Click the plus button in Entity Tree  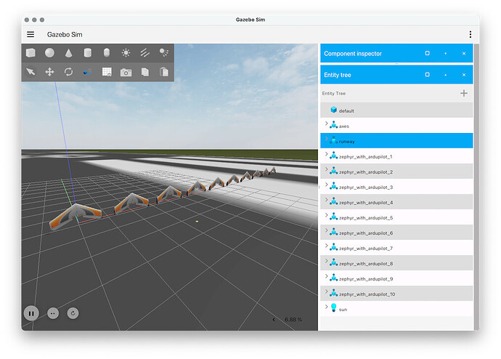pyautogui.click(x=464, y=93)
